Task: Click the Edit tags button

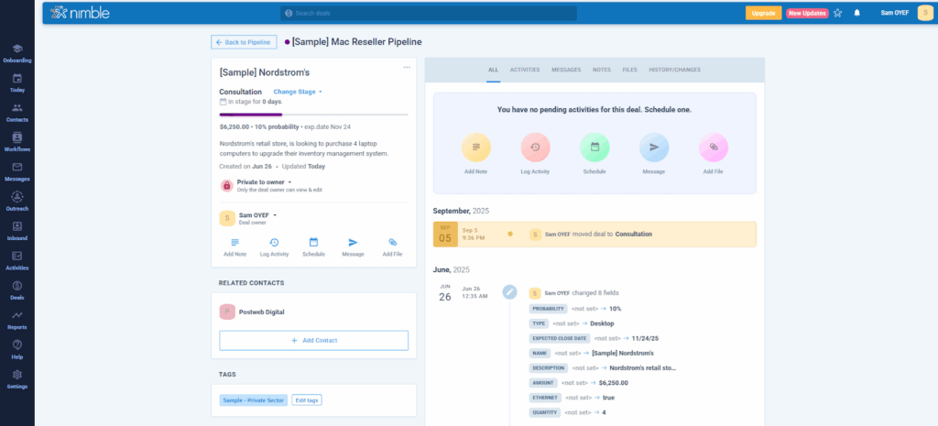Action: pos(307,400)
